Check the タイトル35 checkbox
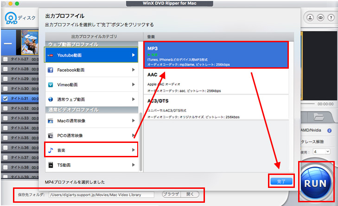 point(6,138)
